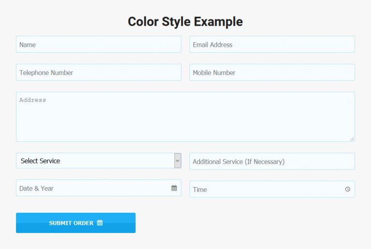Click the Time input field

tap(266, 190)
